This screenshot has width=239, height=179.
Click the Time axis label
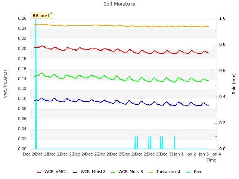[x=211, y=160]
